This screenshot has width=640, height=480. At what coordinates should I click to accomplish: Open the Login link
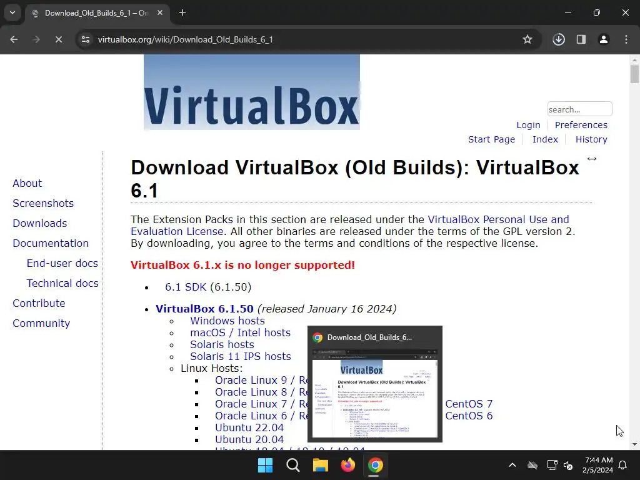[528, 125]
